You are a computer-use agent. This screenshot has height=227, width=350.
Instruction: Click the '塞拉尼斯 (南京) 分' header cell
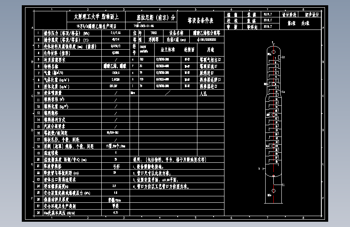[151, 17]
